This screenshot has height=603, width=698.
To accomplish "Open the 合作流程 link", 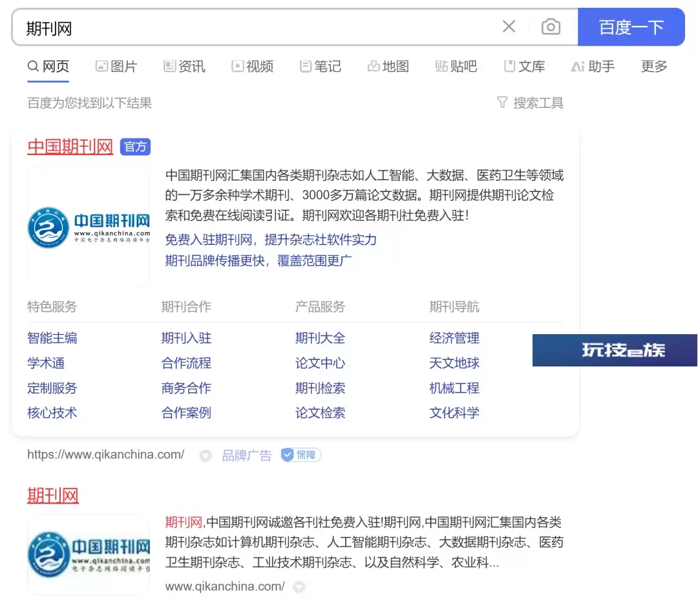I will [186, 363].
